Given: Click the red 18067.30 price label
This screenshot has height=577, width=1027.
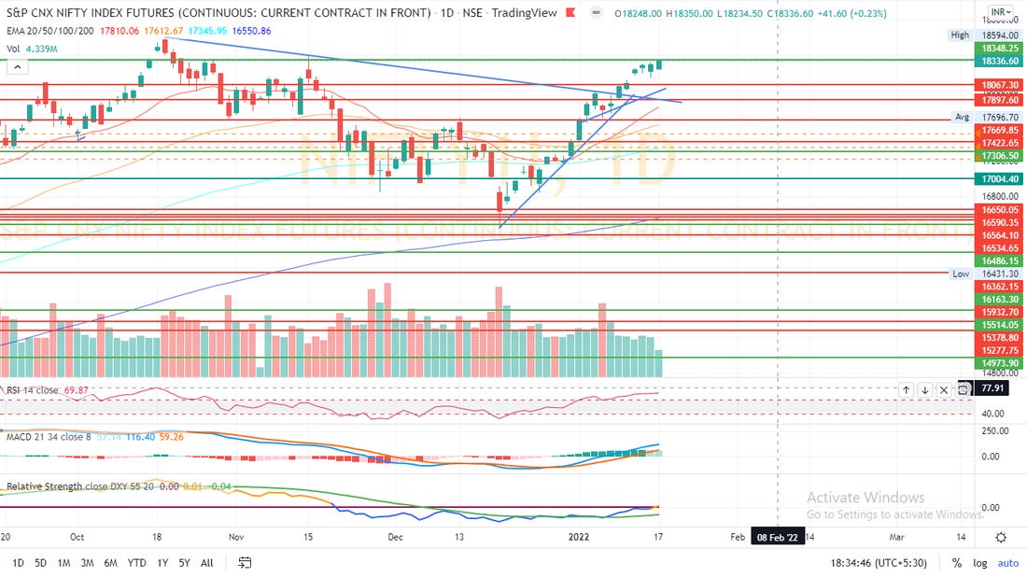Looking at the screenshot, I should coord(1000,85).
